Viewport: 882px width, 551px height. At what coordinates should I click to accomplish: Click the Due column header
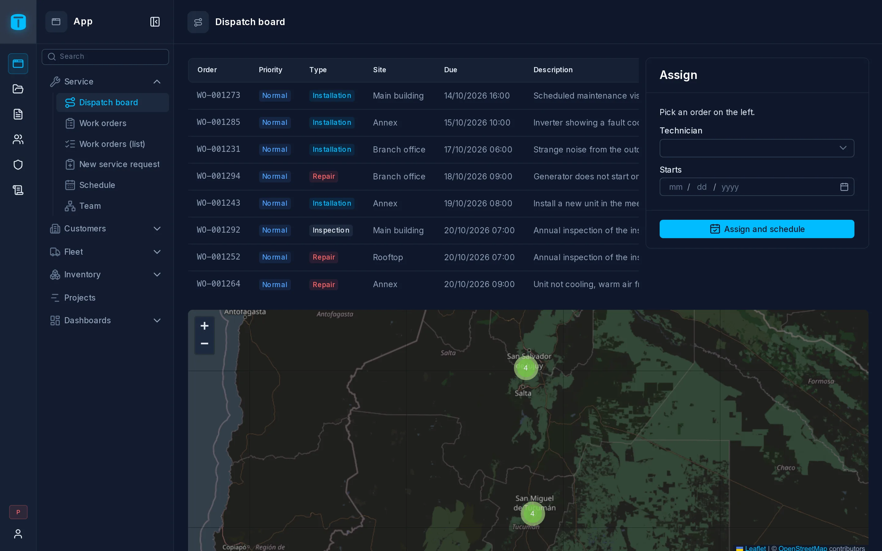tap(450, 70)
